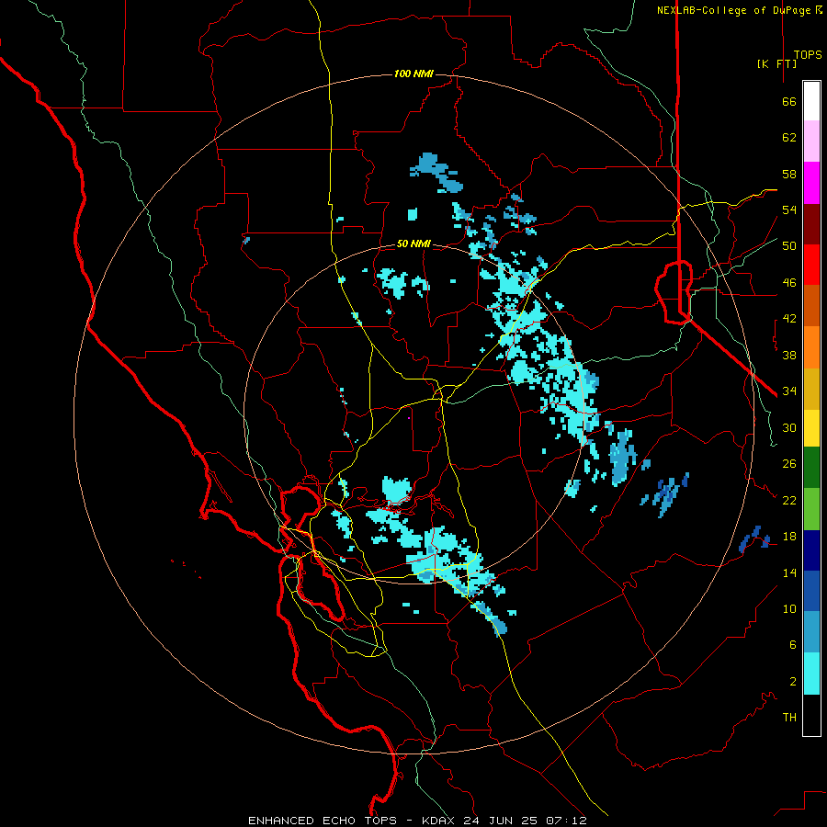The height and width of the screenshot is (827, 827).
Task: Click the medium blue 14 K FT swatch
Action: [811, 591]
